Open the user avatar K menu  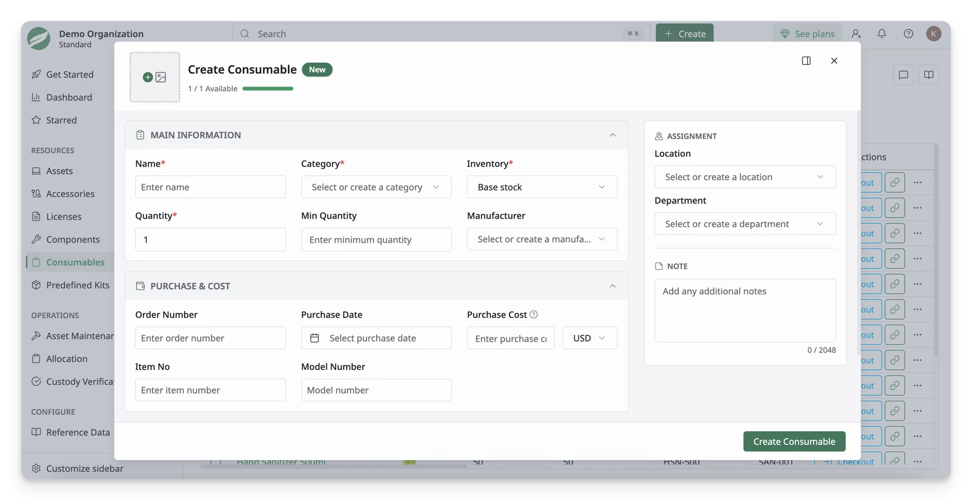pyautogui.click(x=934, y=33)
